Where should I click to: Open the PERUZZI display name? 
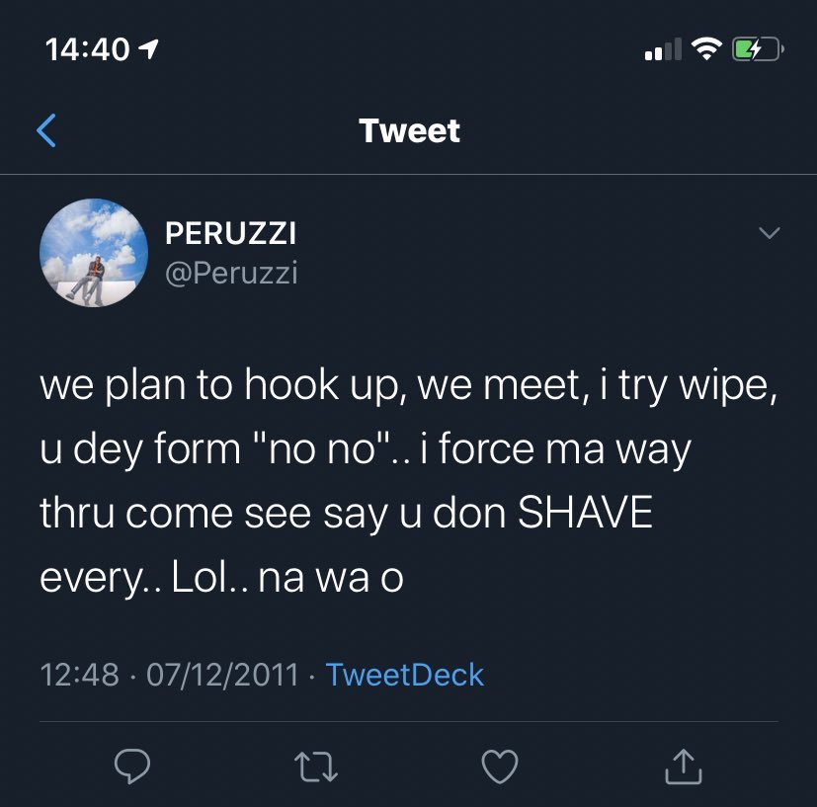pyautogui.click(x=230, y=233)
